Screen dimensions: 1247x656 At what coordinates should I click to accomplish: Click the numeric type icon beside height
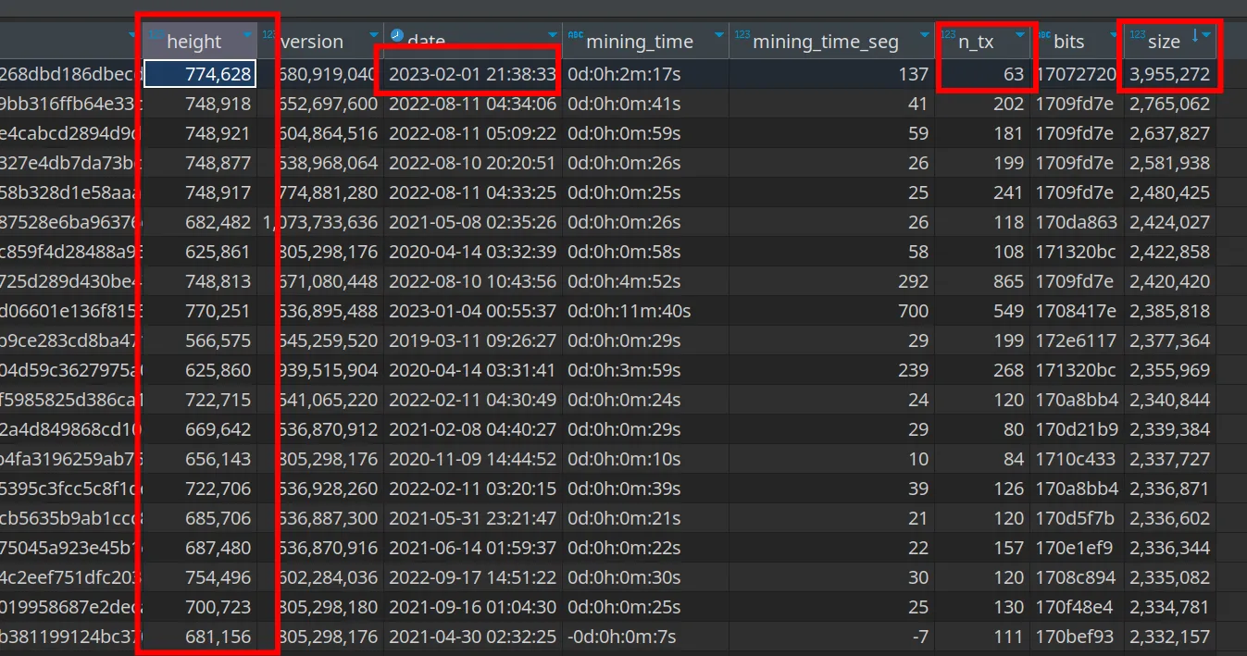(x=156, y=34)
